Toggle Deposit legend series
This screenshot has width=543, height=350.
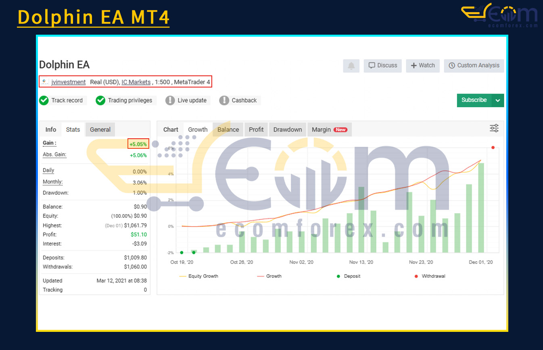[348, 276]
